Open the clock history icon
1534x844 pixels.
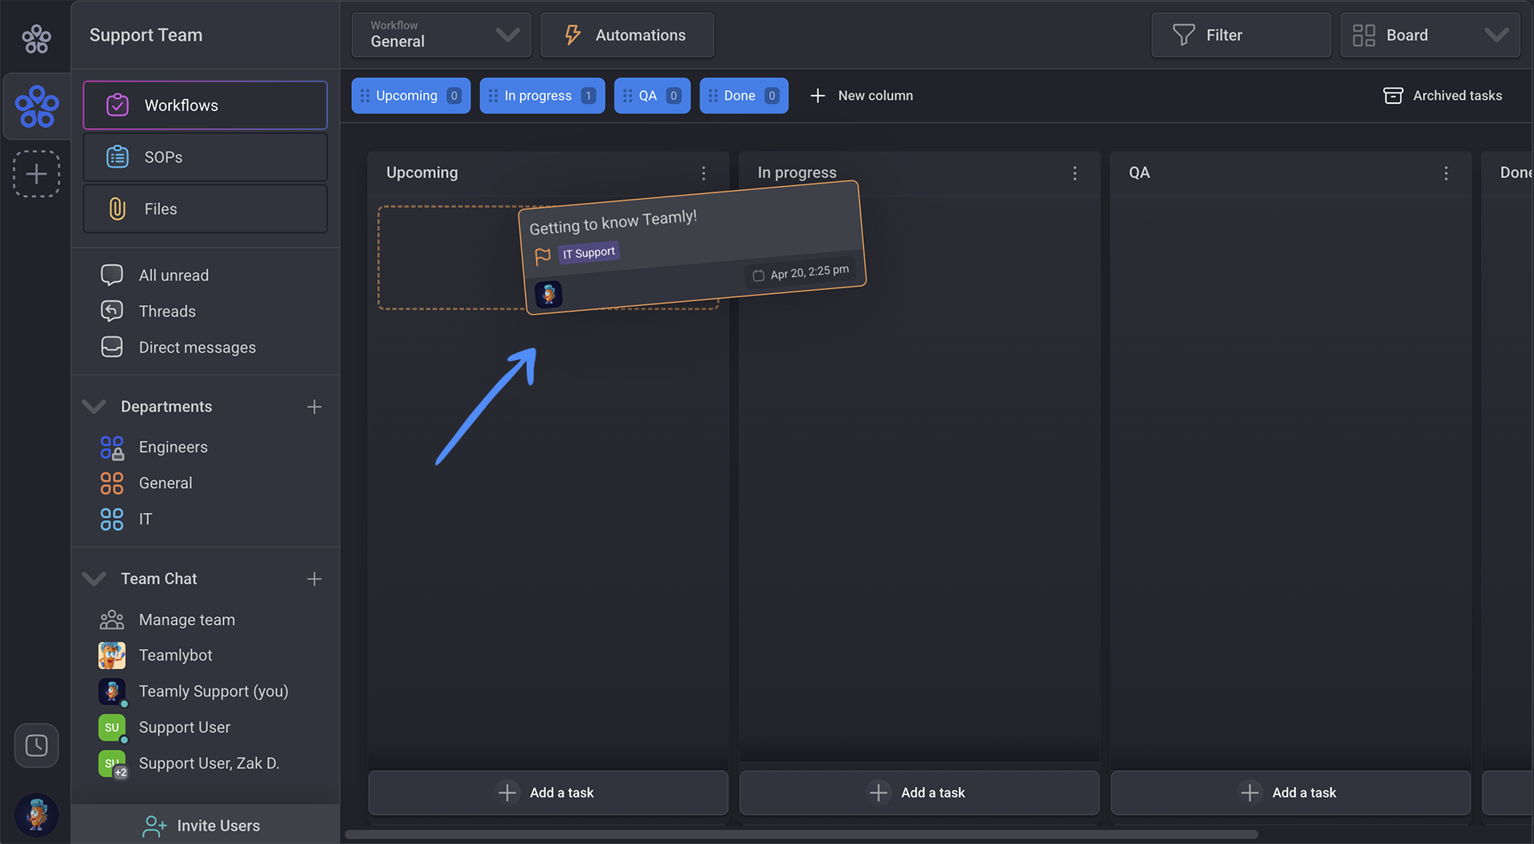[36, 745]
